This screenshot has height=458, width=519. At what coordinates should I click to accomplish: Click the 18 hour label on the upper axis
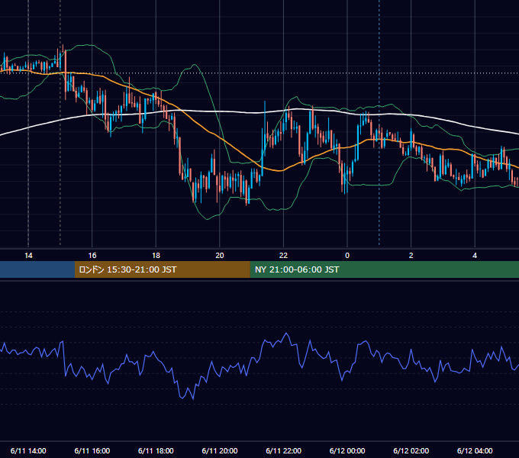click(156, 256)
